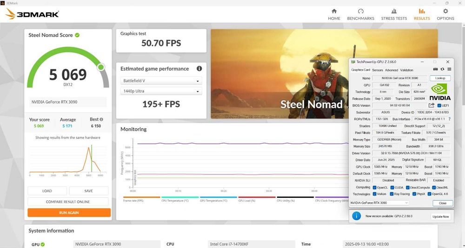This screenshot has width=465, height=248.
Task: Click the GPU-Z title bar app icon
Action: coord(353,62)
